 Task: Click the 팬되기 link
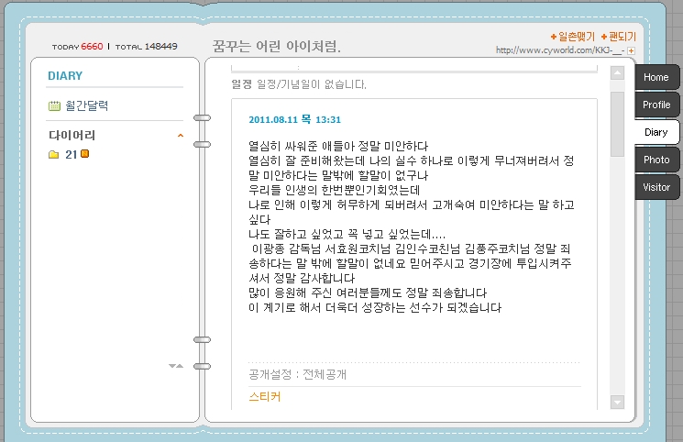[619, 37]
